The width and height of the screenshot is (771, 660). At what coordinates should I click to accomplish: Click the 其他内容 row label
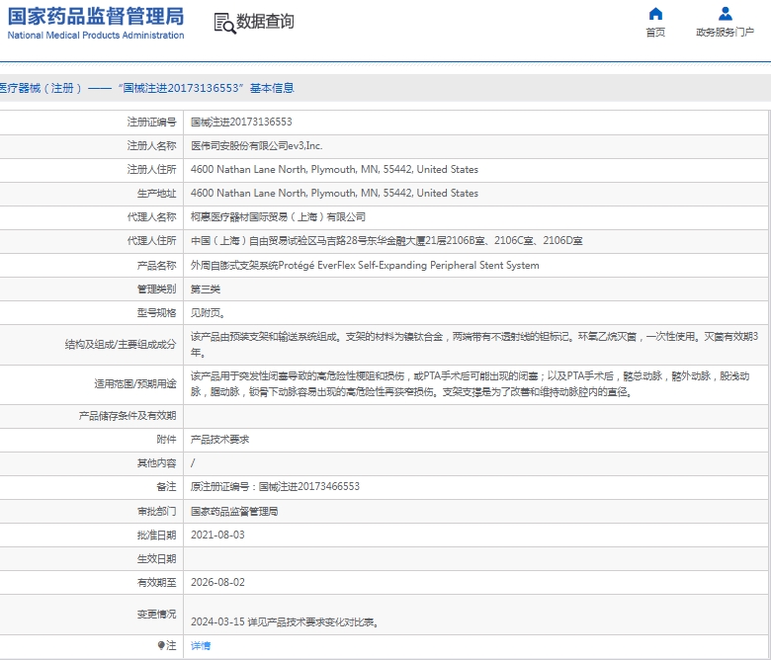click(156, 463)
